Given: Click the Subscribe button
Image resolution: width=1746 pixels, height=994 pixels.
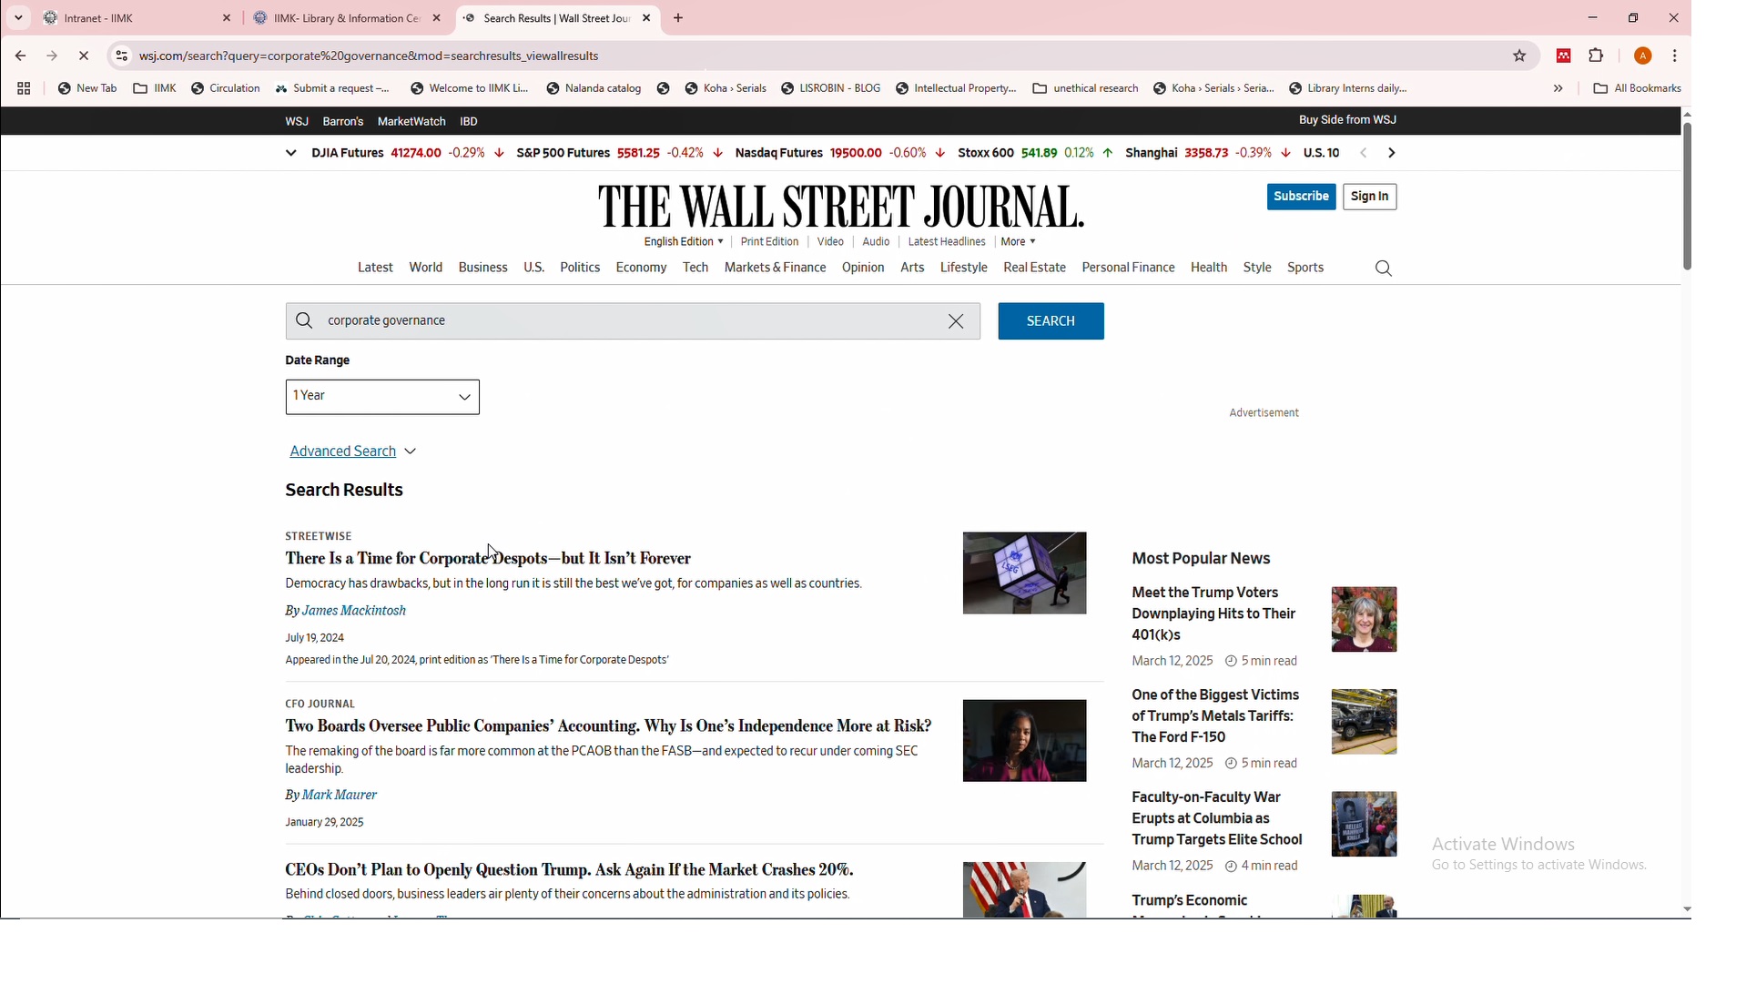Looking at the screenshot, I should 1300,197.
